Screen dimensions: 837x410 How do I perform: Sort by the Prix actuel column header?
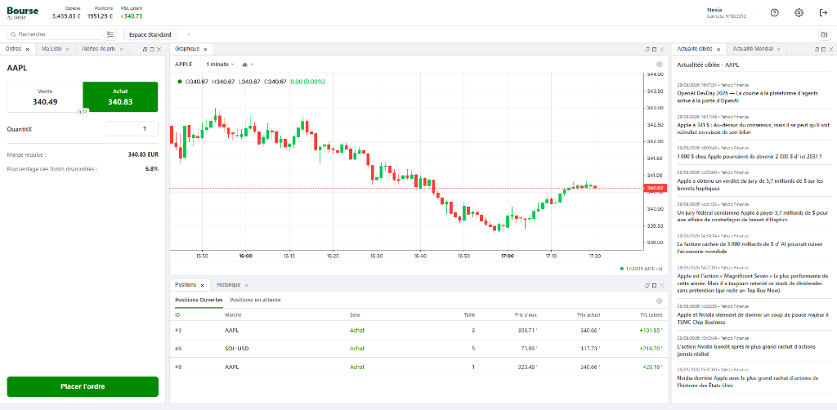[589, 314]
